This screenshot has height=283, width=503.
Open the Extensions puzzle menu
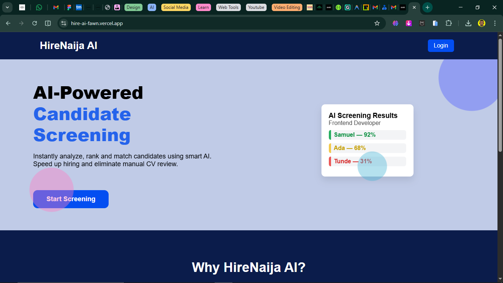449,23
